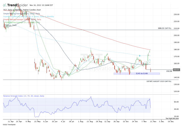The image size is (183, 126).
Task: Select the $145 to $148 support zone box
Action: (137, 73)
